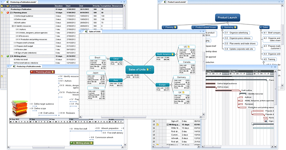Click 'Define target audience' bar label in Gantt chart
286x150 pixels.
pyautogui.click(x=227, y=83)
